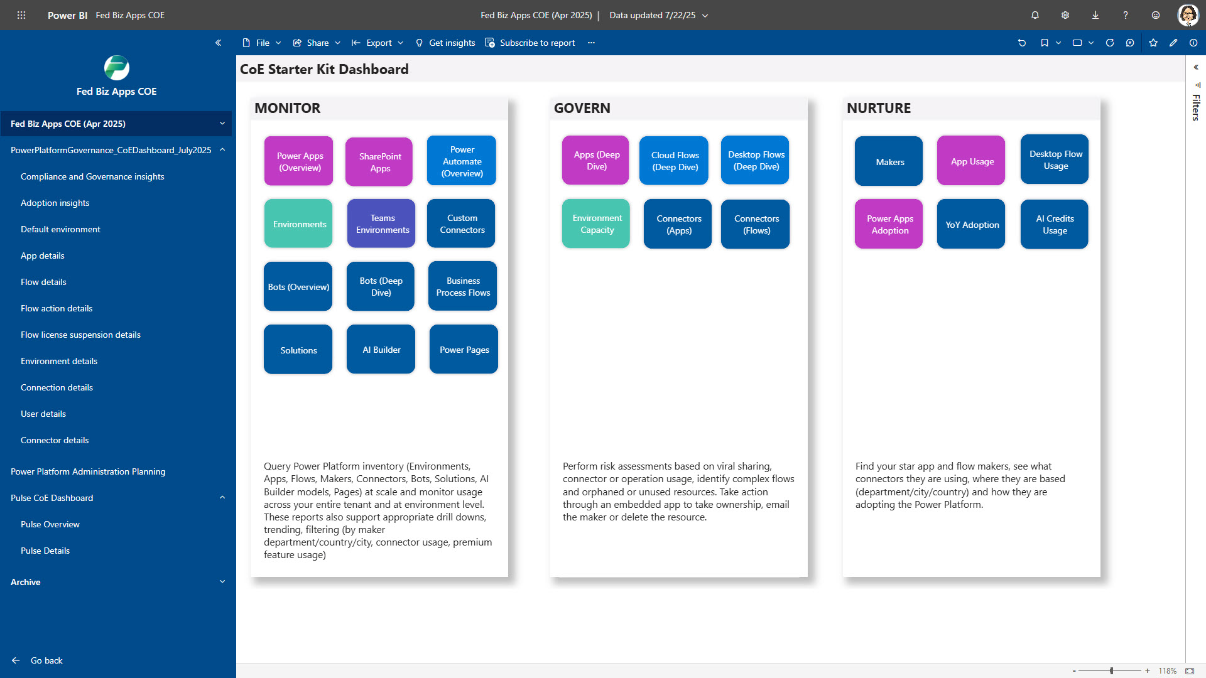This screenshot has width=1206, height=678.
Task: Open Flow license suspension details page
Action: click(x=80, y=335)
